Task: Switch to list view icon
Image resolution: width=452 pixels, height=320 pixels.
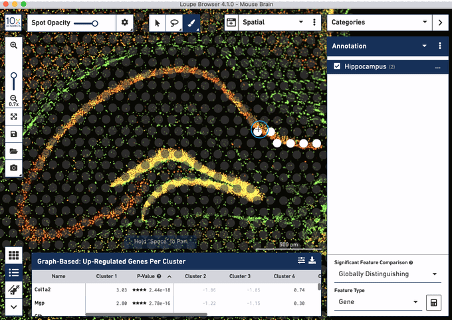Action: [x=13, y=272]
